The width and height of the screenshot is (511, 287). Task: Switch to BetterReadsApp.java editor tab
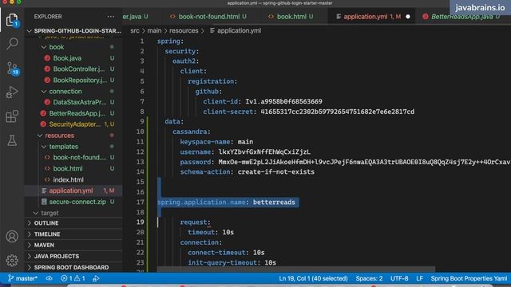(462, 17)
